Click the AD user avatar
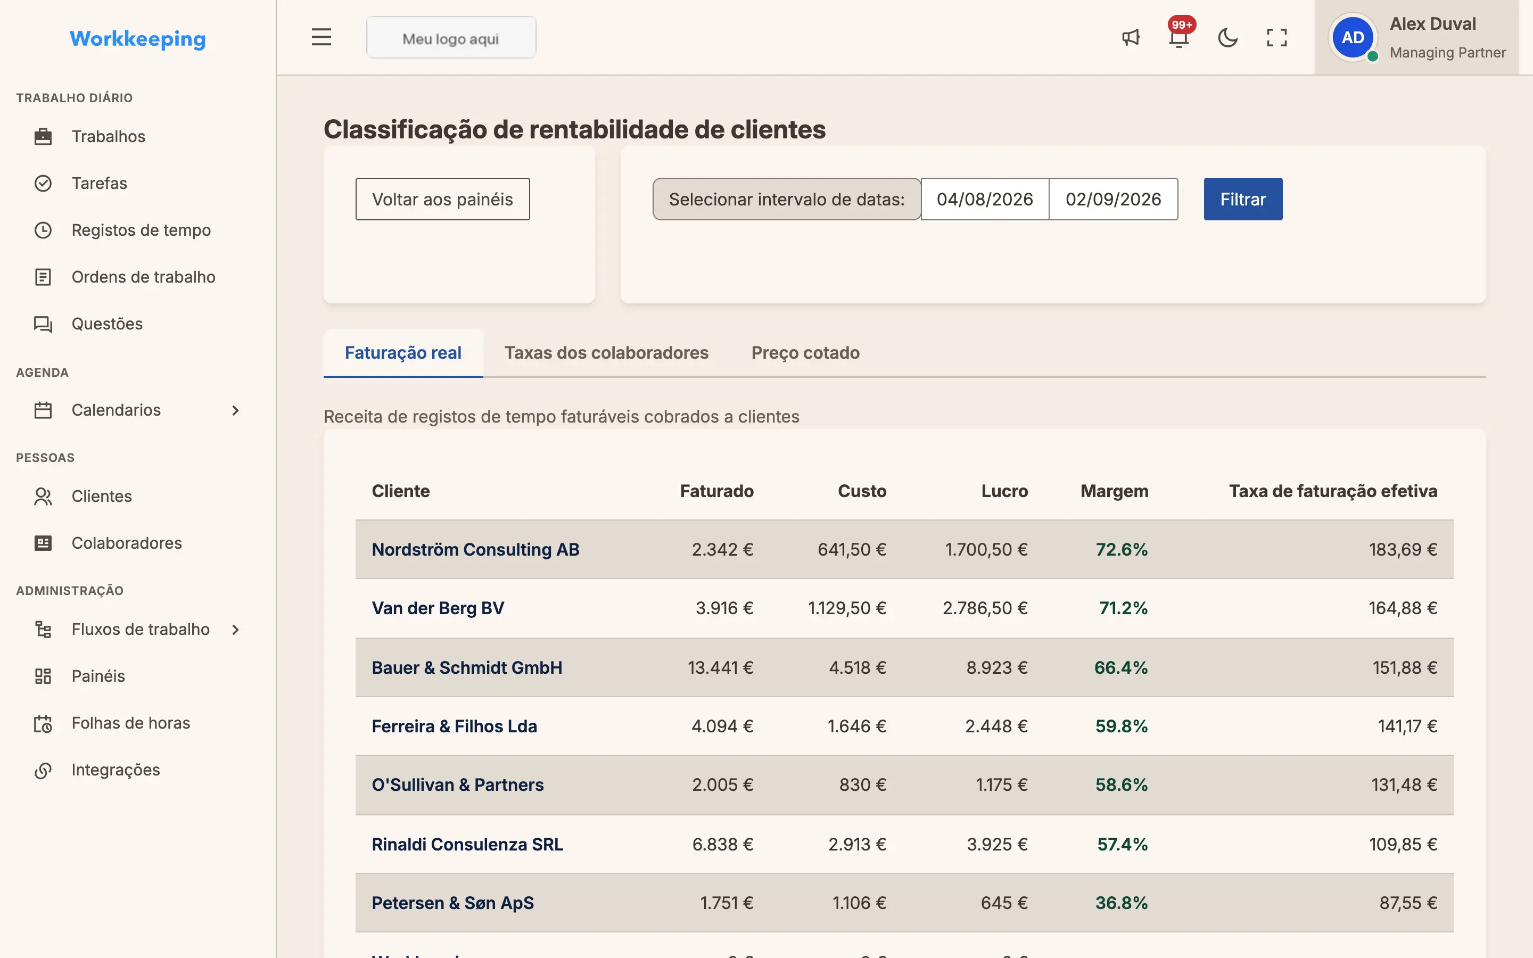The width and height of the screenshot is (1533, 958). [1353, 37]
